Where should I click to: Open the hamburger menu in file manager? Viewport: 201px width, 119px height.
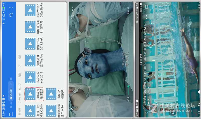pos(11,114)
